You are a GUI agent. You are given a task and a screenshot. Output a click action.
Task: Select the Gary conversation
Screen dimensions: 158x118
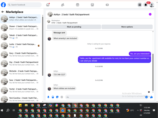pyautogui.click(x=21, y=54)
